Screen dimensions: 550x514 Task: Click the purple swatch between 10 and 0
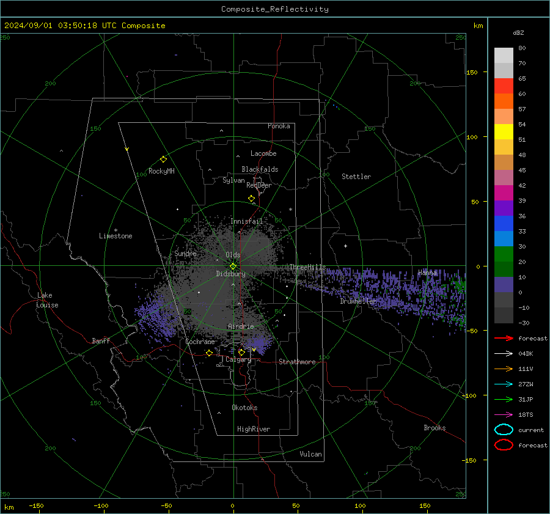504,284
